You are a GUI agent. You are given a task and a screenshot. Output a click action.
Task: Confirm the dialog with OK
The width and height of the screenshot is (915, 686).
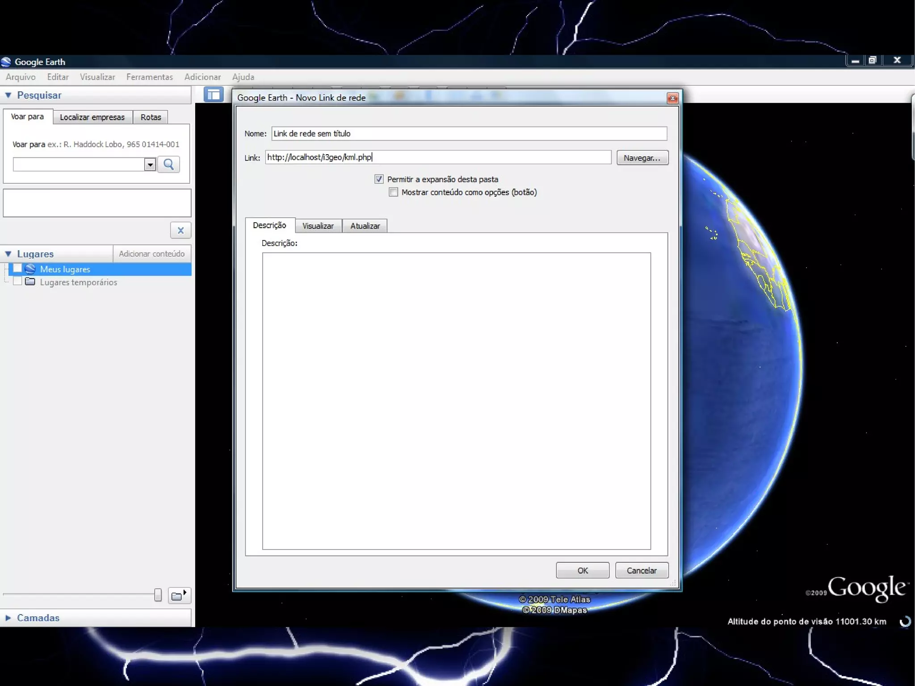582,570
